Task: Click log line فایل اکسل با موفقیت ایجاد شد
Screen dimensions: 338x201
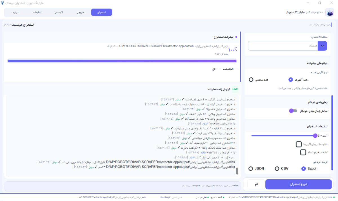Action: (136, 162)
